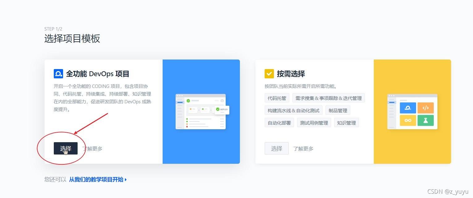This screenshot has width=473, height=198.
Task: Toggle the 需求搜集＆事项跟踪＆迭代管理 tag
Action: 329,98
